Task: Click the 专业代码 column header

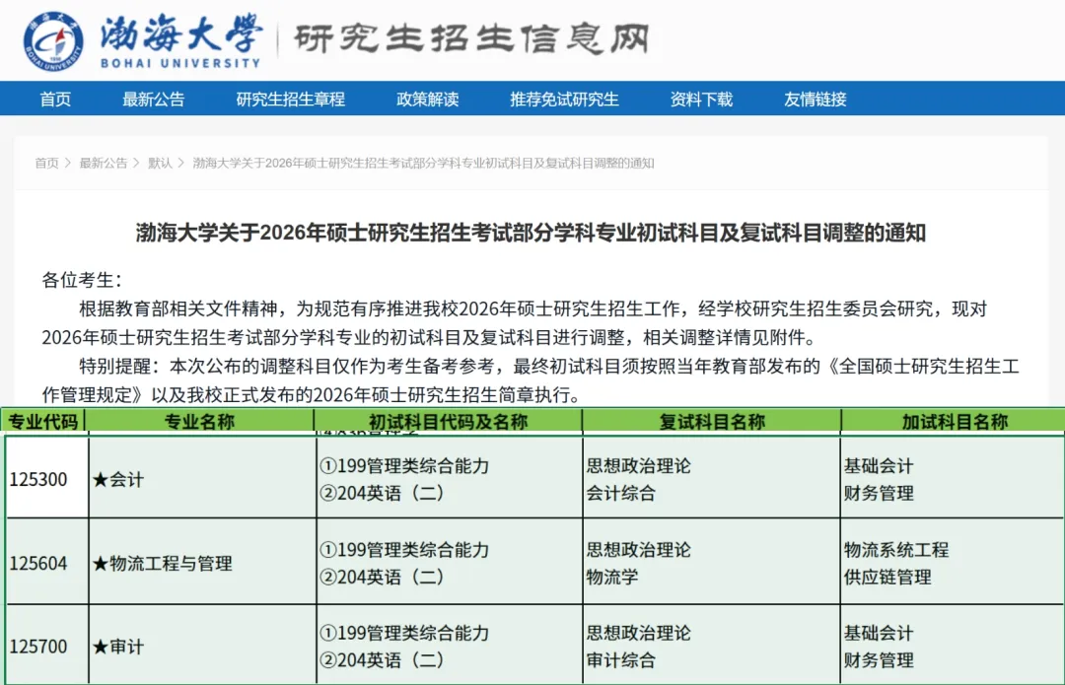Action: (x=43, y=422)
